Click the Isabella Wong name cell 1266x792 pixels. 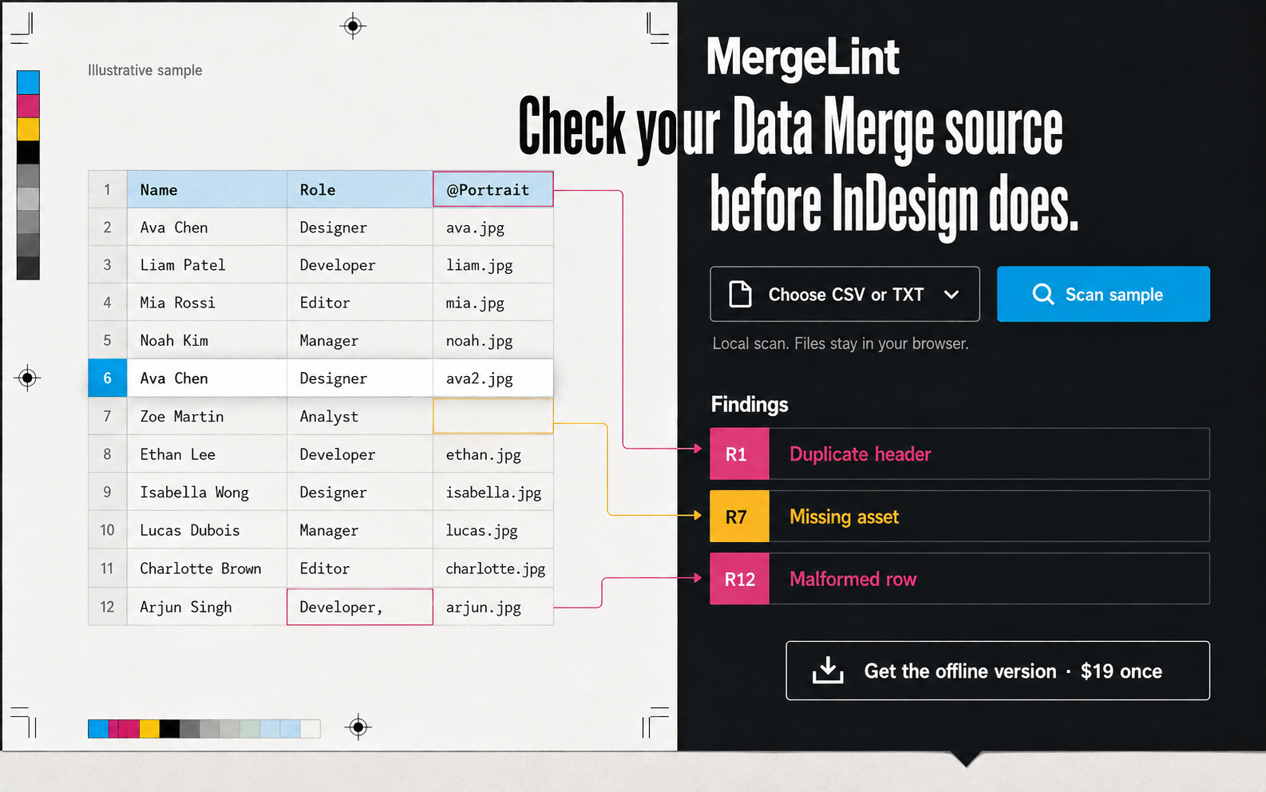point(207,492)
